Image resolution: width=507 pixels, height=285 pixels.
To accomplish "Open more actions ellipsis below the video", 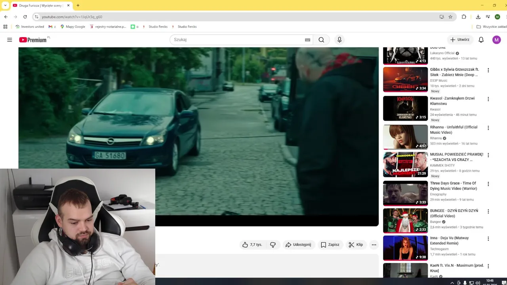I will [x=374, y=245].
